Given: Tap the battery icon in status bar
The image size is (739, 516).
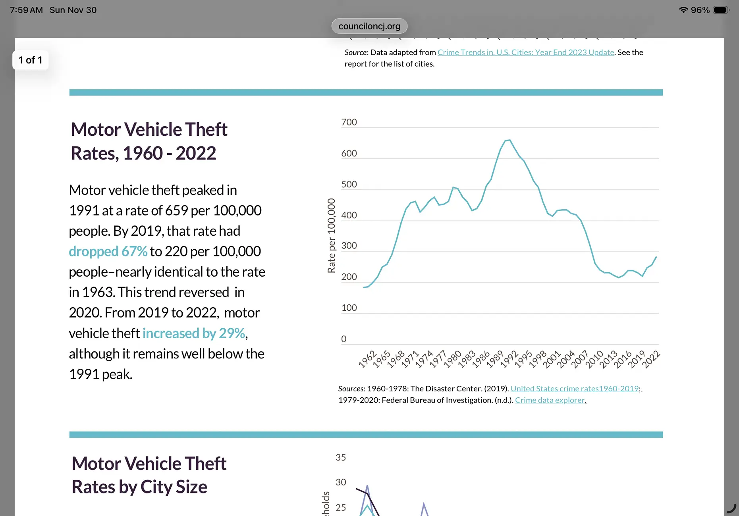Looking at the screenshot, I should [721, 10].
